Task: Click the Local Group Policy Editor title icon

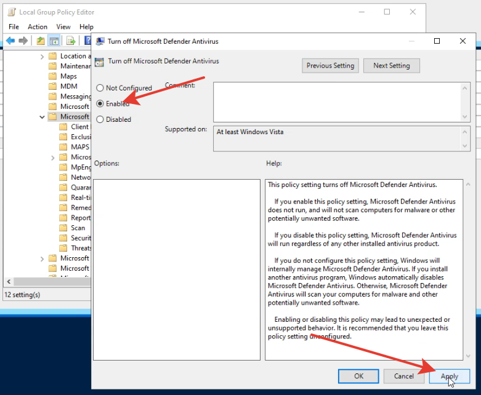Action: click(x=12, y=12)
